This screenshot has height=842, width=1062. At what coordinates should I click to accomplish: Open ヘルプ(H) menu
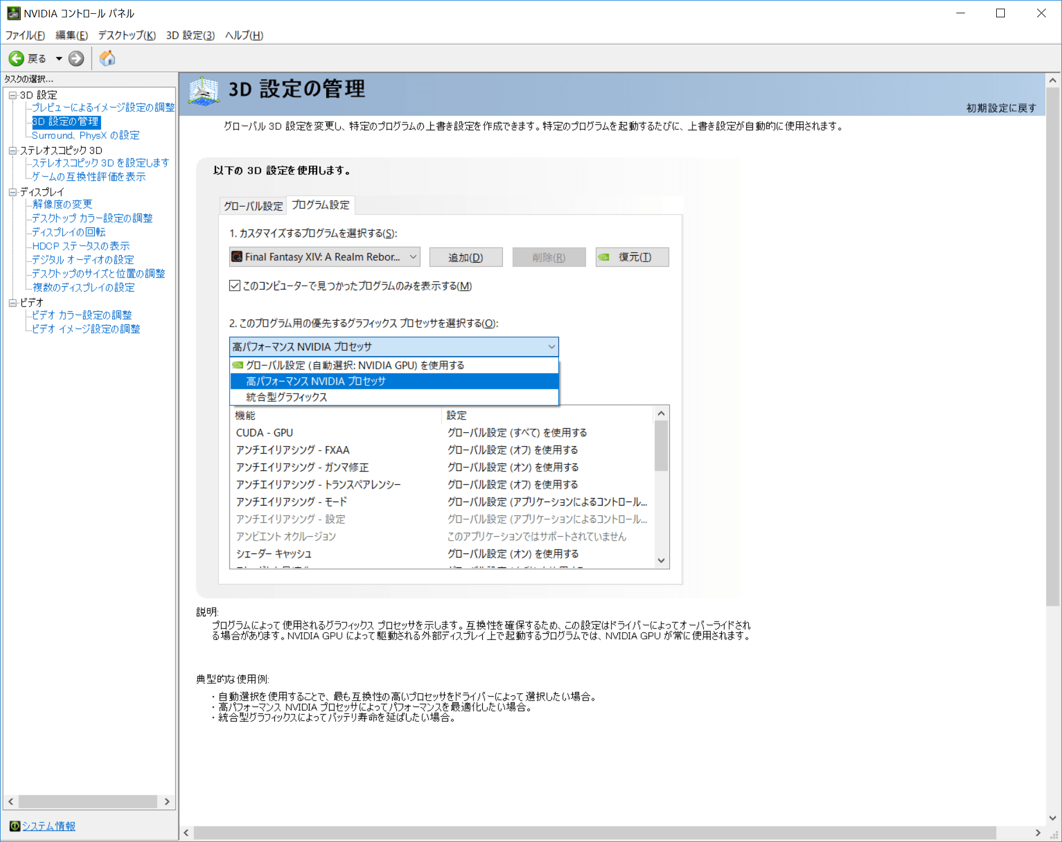pos(244,35)
